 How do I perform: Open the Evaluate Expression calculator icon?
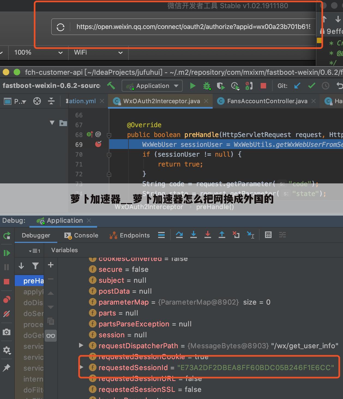pos(268,235)
